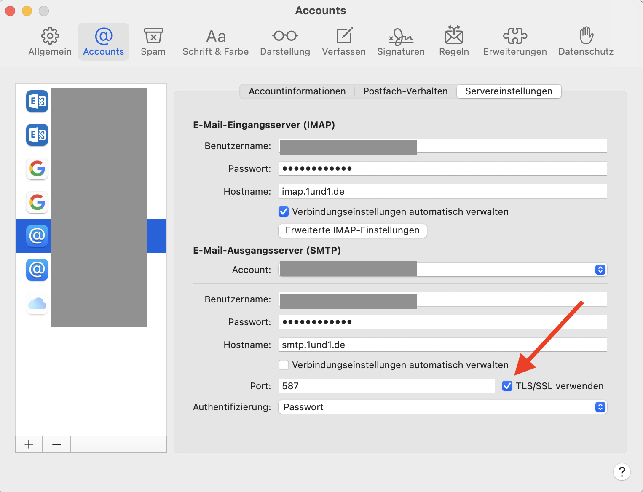The image size is (643, 492).
Task: Select the Accounts toolbar icon
Action: click(x=104, y=42)
